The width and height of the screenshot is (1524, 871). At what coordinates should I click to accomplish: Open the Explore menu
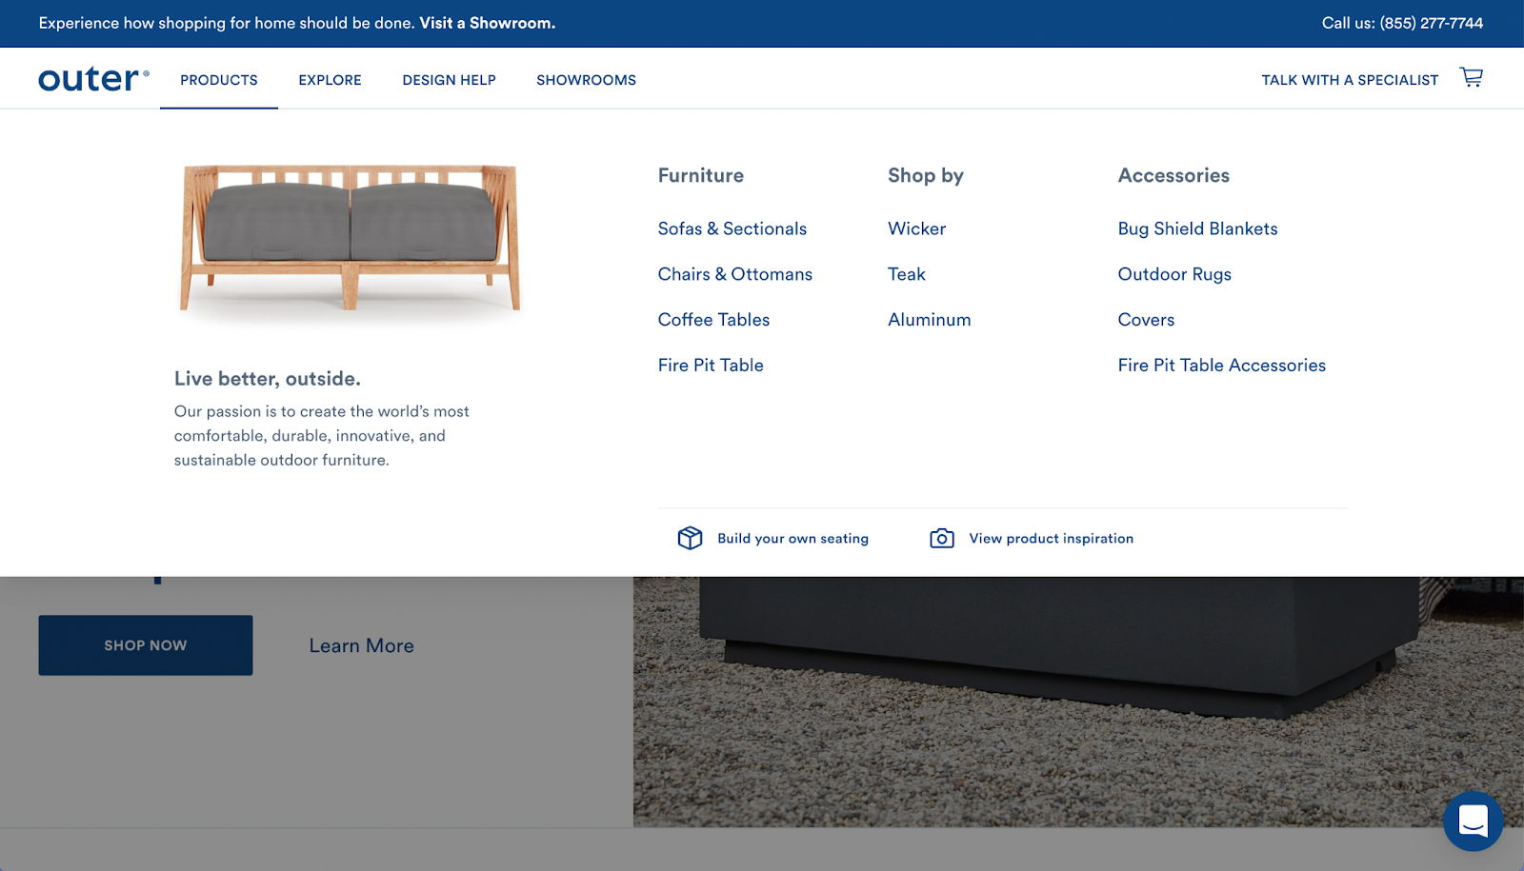(x=330, y=80)
